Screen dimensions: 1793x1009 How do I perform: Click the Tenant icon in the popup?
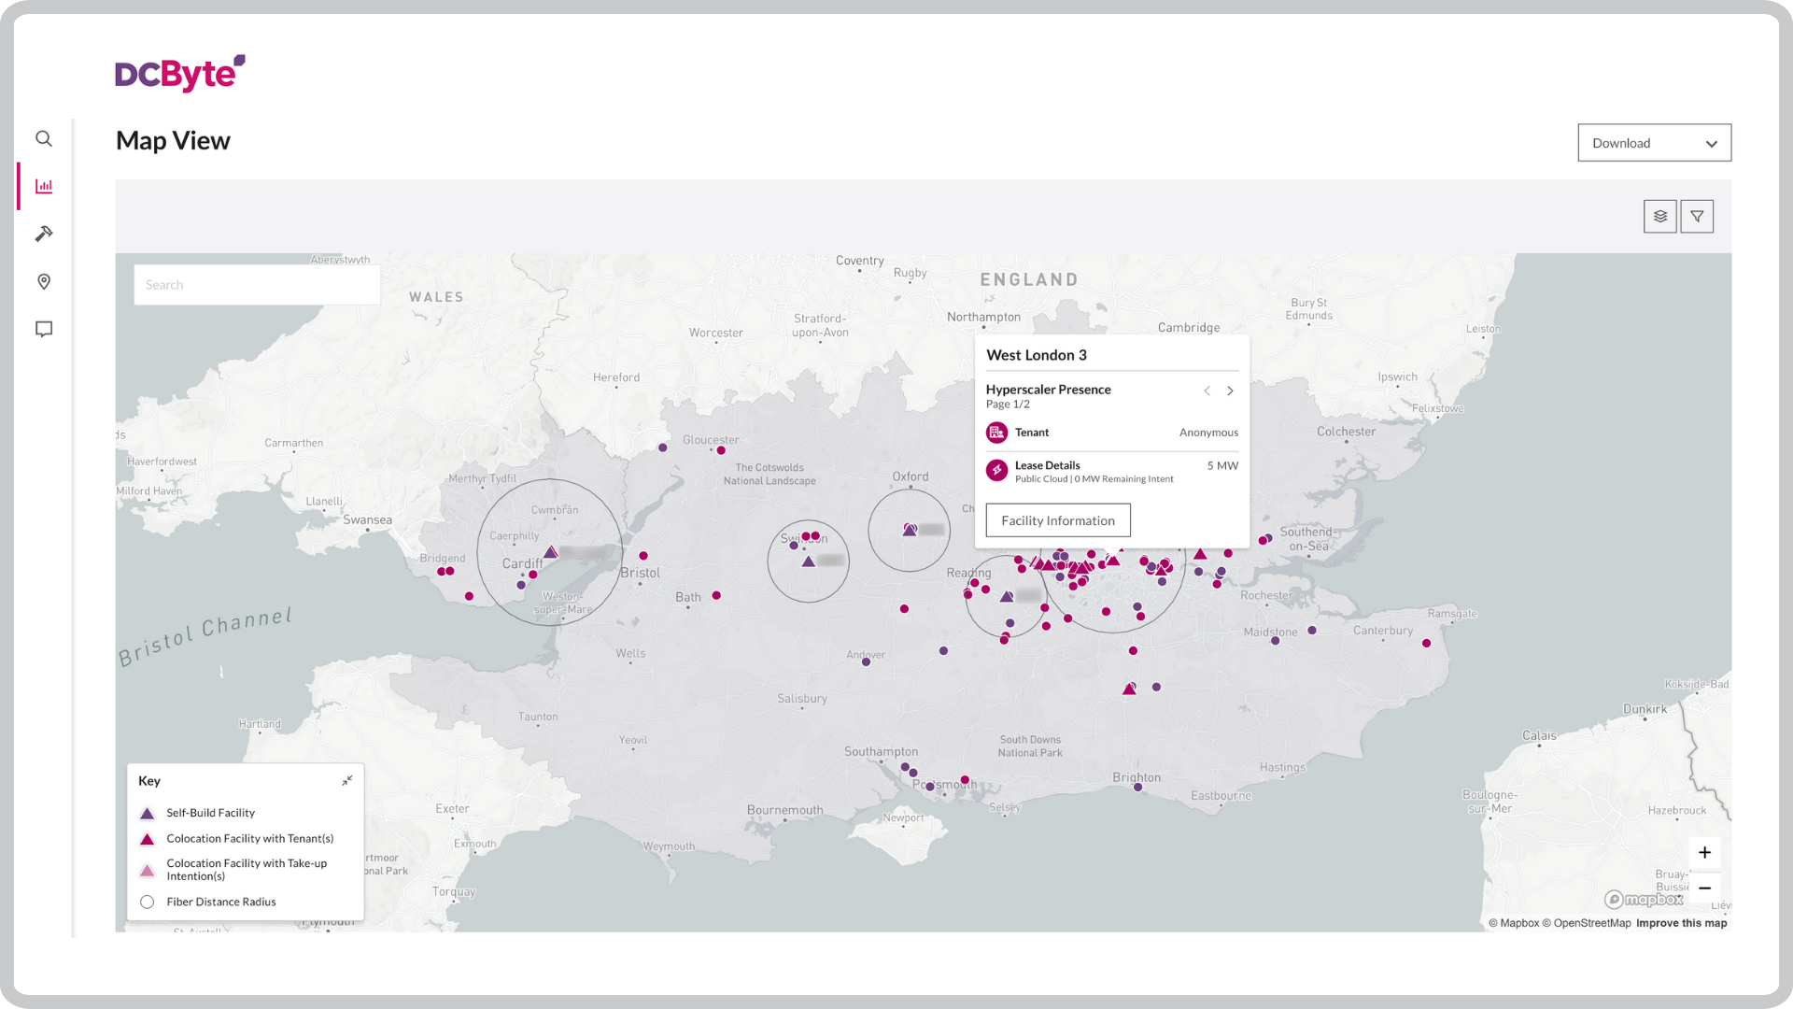pyautogui.click(x=995, y=432)
